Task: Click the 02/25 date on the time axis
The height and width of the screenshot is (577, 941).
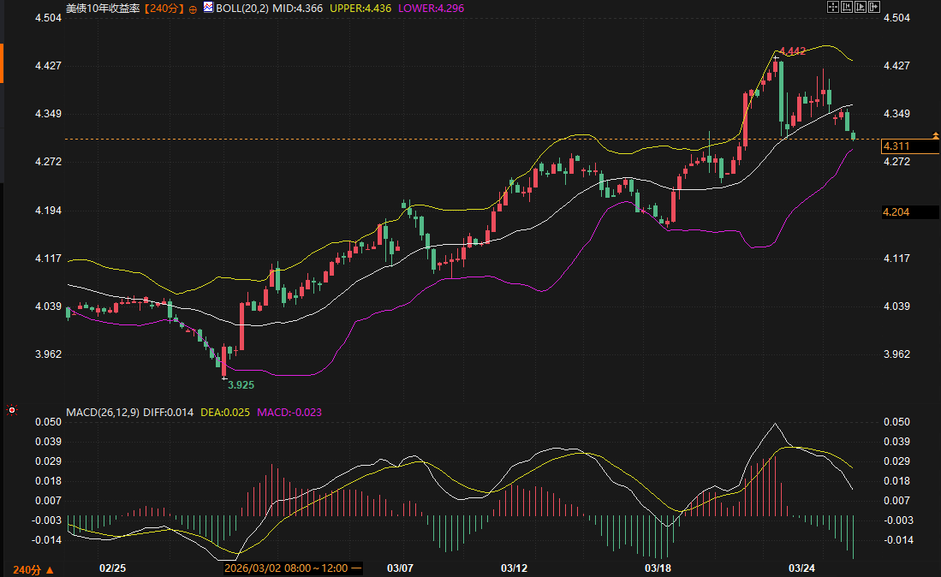Action: [x=113, y=568]
